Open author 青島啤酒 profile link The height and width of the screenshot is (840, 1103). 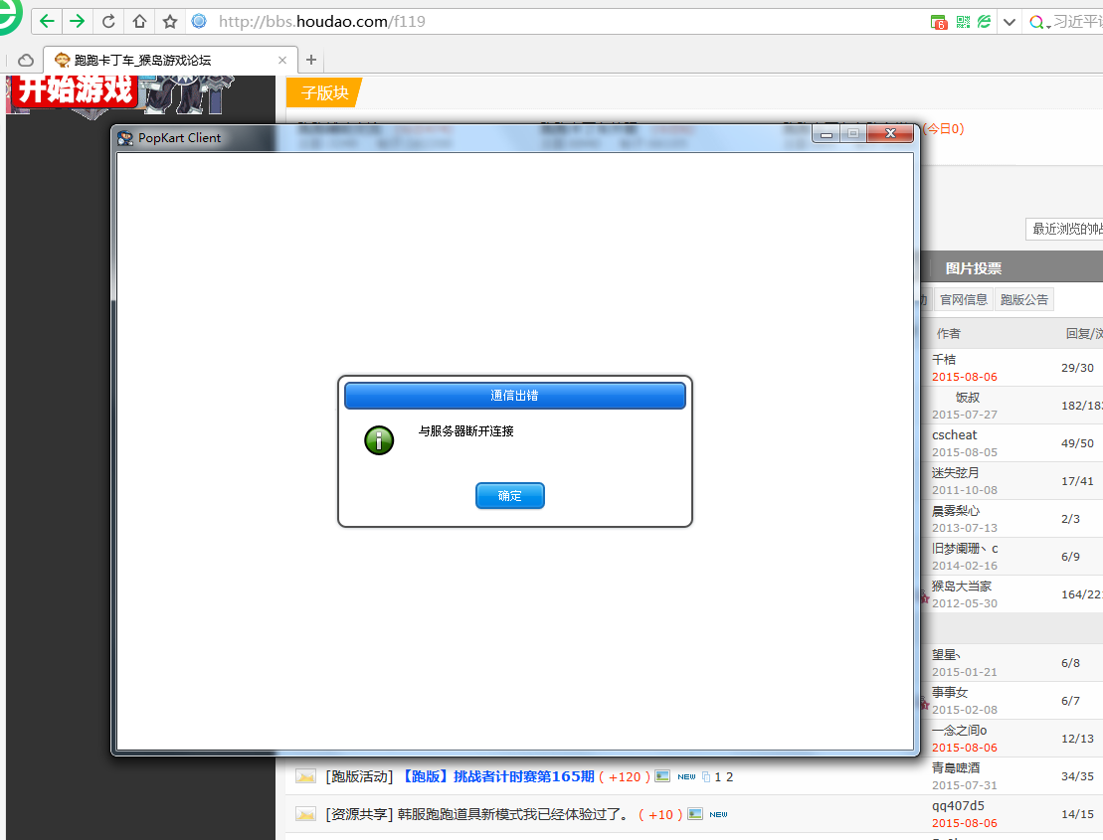956,768
